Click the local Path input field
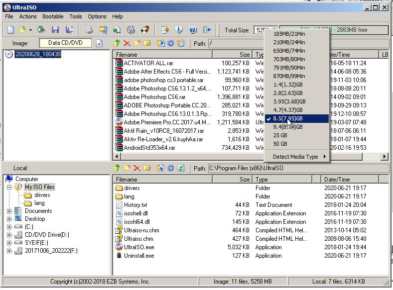This screenshot has width=393, height=290. point(298,168)
